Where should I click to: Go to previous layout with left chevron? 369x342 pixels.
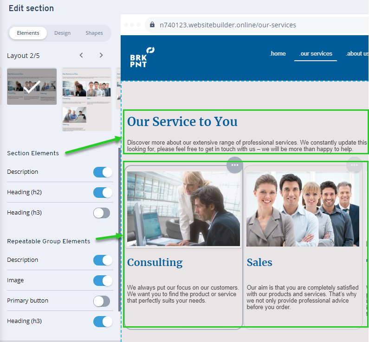(81, 55)
